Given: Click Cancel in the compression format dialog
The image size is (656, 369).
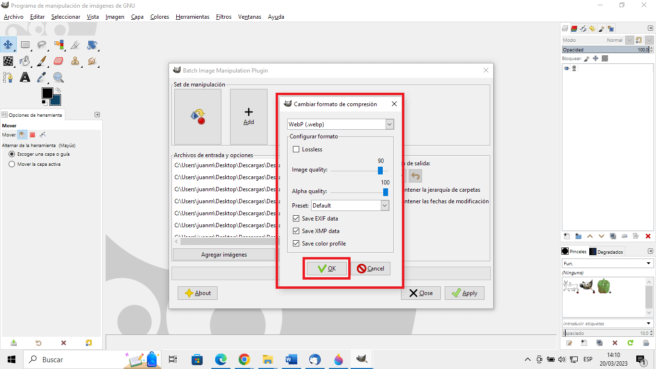Looking at the screenshot, I should pos(370,269).
